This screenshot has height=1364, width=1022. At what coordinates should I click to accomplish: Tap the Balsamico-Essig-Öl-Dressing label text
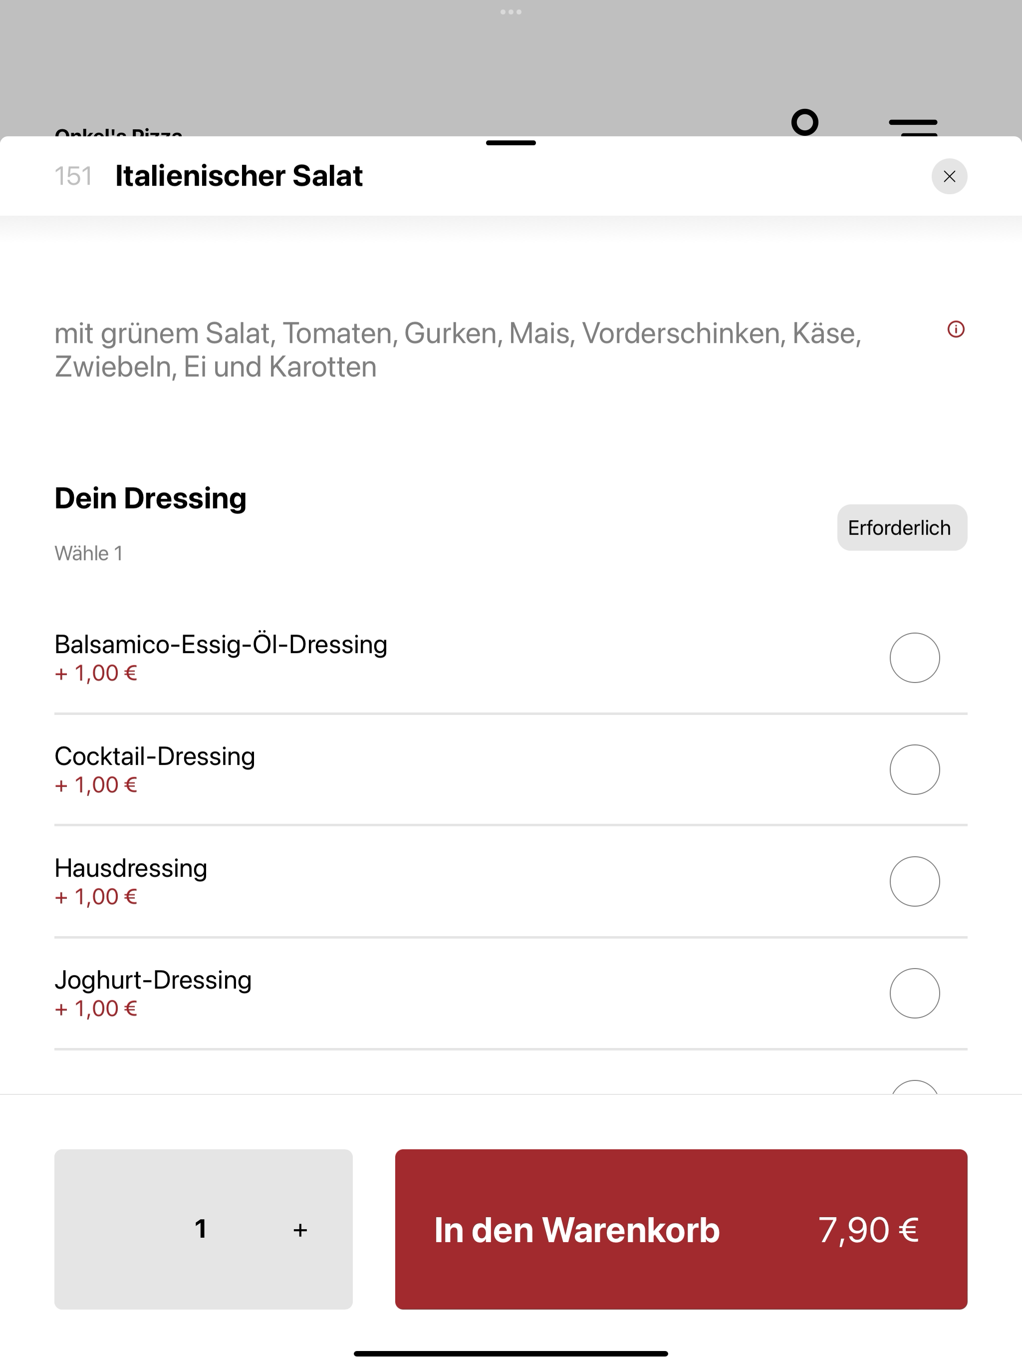(221, 645)
